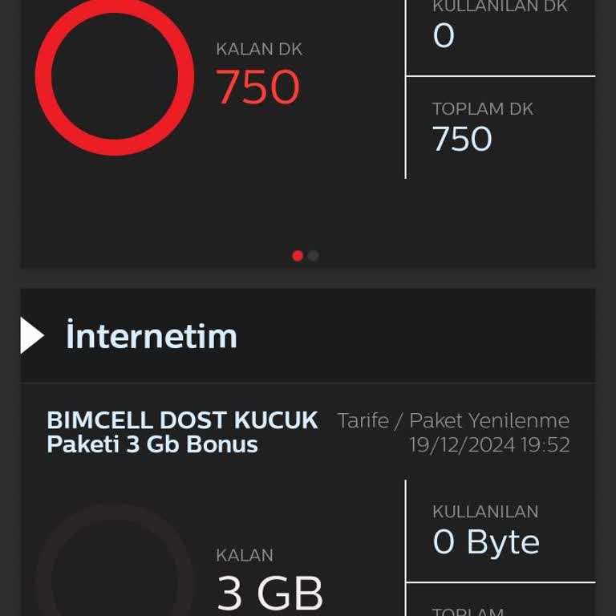This screenshot has height=616, width=616.
Task: Click the 0 Byte used data value
Action: point(486,543)
